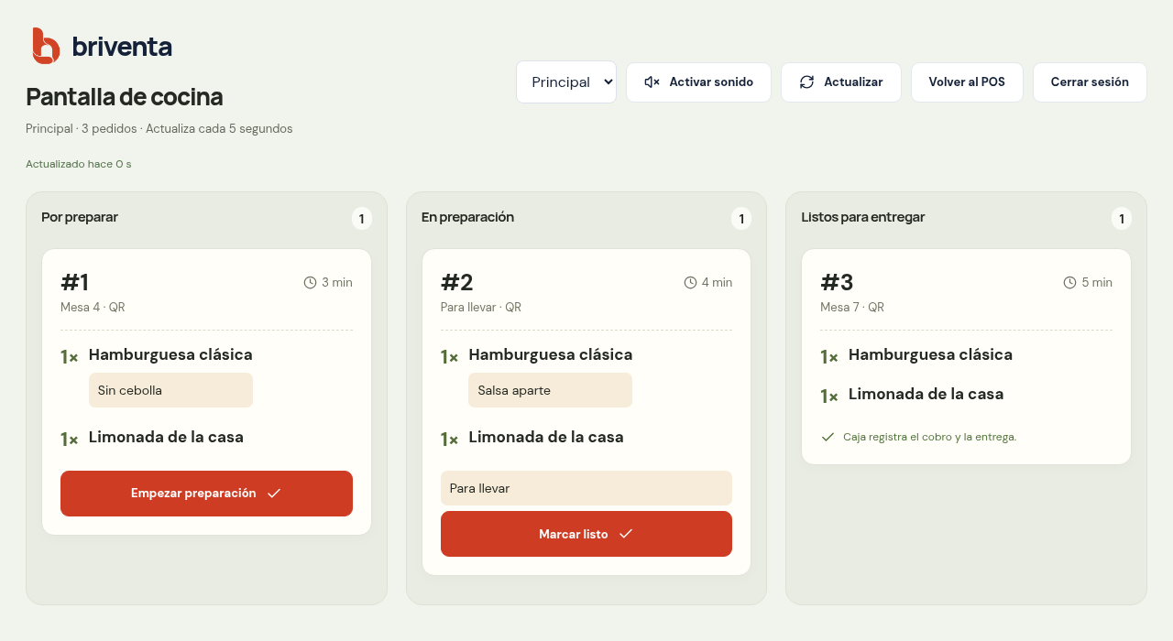The height and width of the screenshot is (641, 1173).
Task: Click order number #2
Action: coord(457,282)
